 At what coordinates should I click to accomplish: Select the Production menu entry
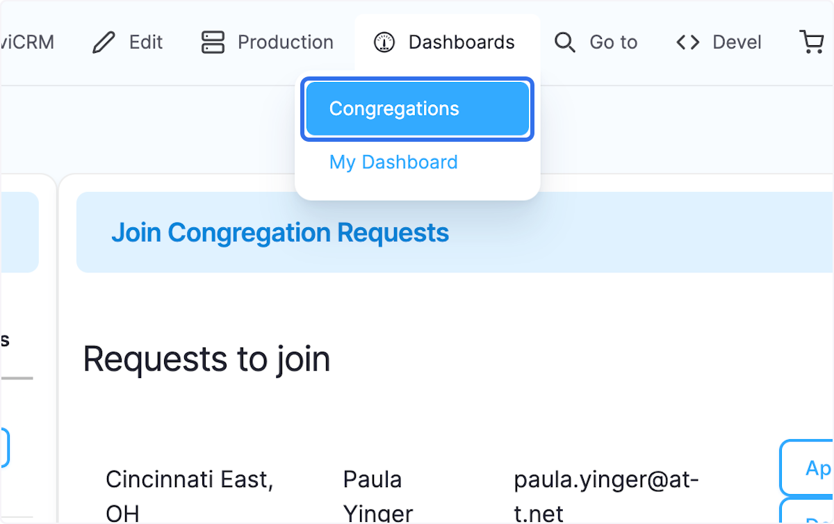[x=285, y=42]
